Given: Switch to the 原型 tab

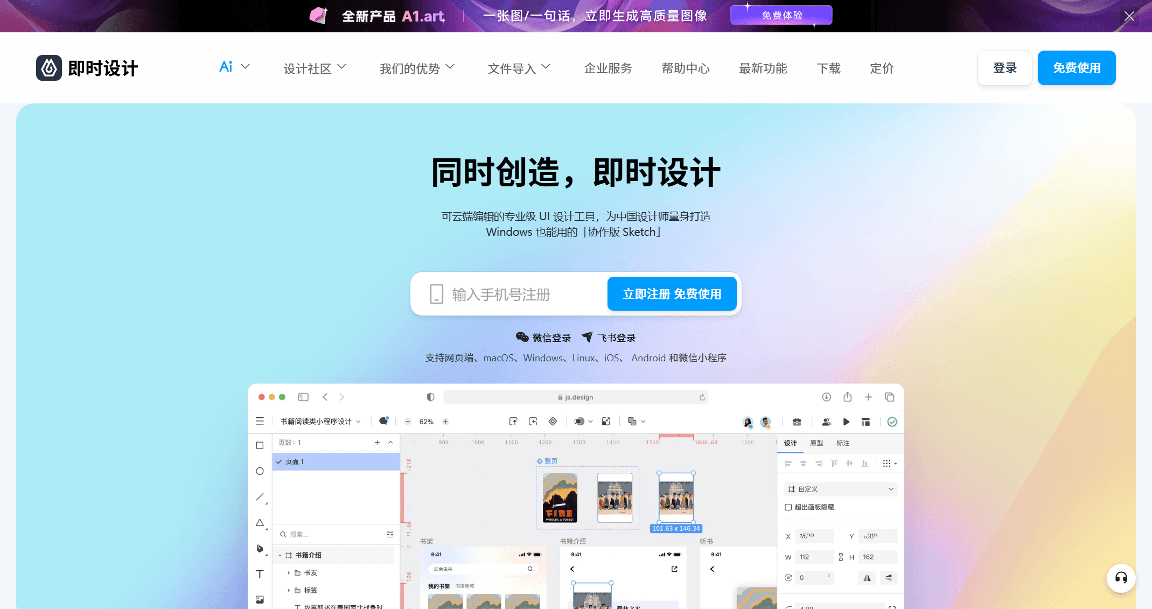Looking at the screenshot, I should pyautogui.click(x=816, y=443).
